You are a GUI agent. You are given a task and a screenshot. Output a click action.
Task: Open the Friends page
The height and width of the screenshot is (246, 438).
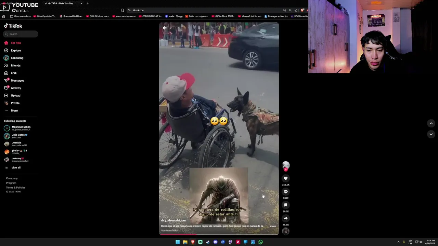13,66
